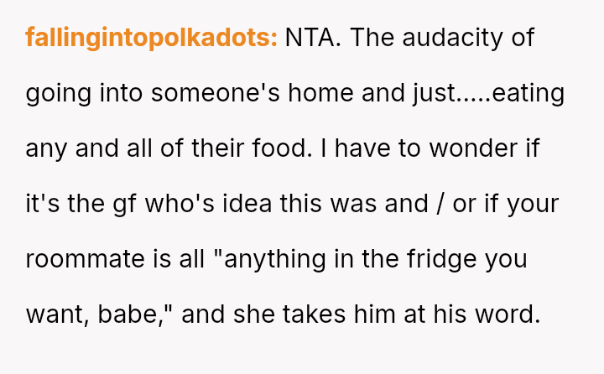Open the fallingintopolkadots user profile link
The width and height of the screenshot is (604, 374).
pos(151,39)
